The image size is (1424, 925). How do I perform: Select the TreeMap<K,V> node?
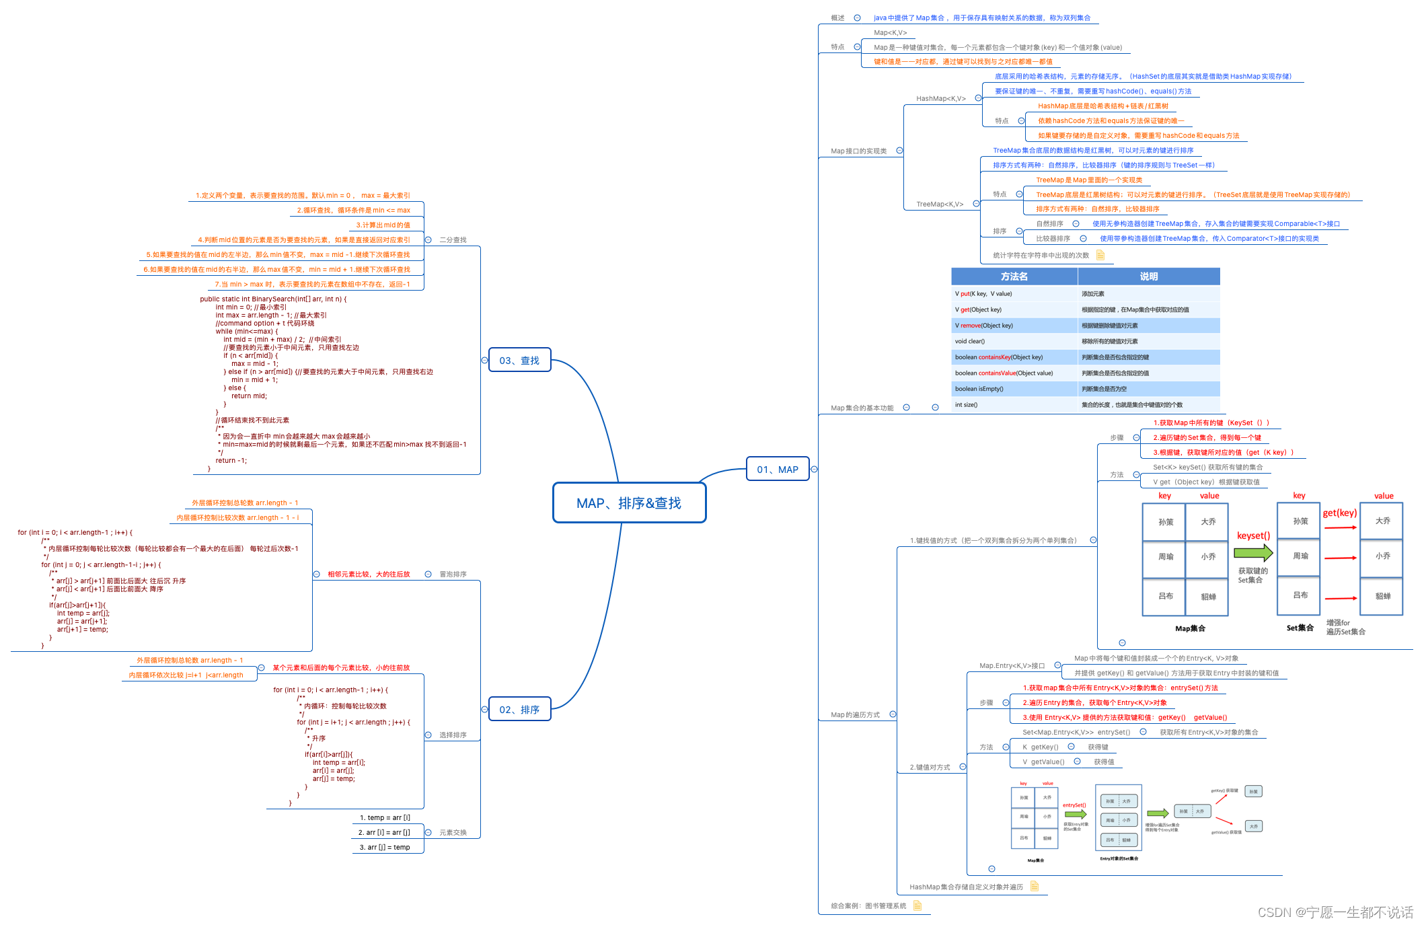pos(940,204)
